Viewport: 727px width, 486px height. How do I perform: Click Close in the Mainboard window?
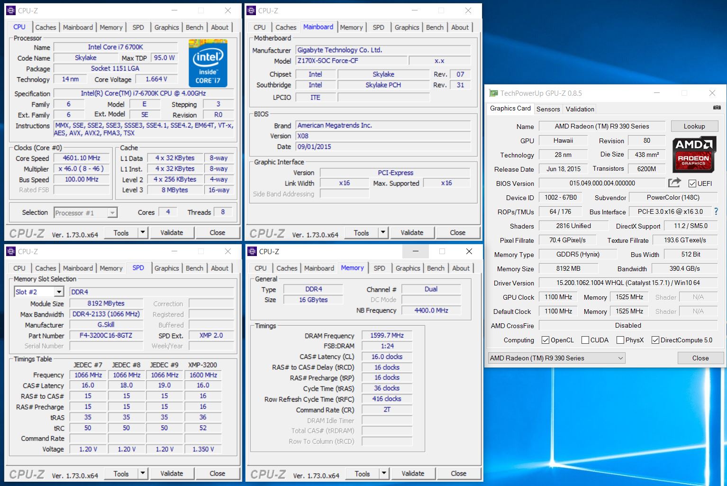click(x=457, y=232)
